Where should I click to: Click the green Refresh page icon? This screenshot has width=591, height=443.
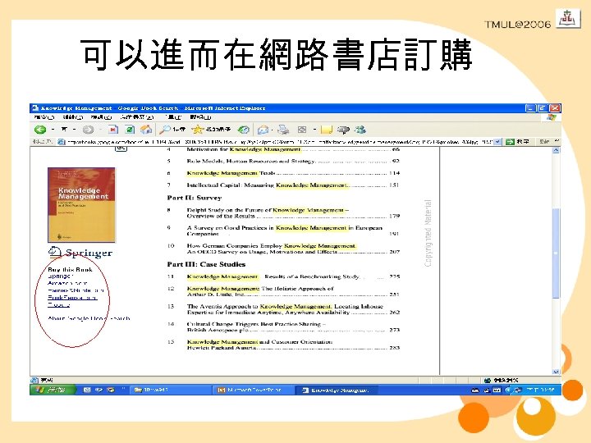tap(130, 130)
